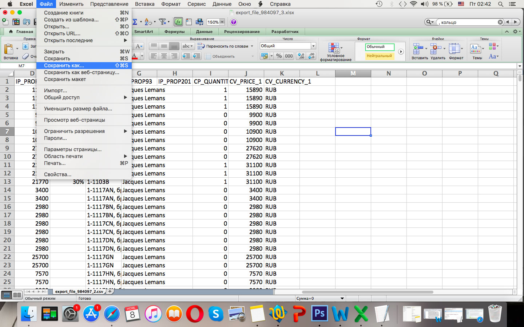Choose 'Уменьшить размер файла...' menu item
The height and width of the screenshot is (327, 524).
(x=84, y=109)
